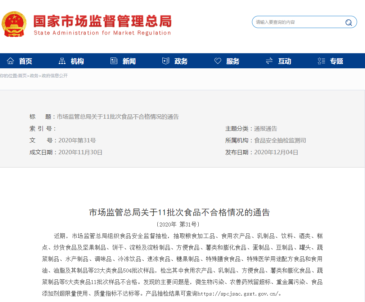The image size is (365, 302).
Task: Click the newspaper icon beside 新闻
Action: pos(114,61)
